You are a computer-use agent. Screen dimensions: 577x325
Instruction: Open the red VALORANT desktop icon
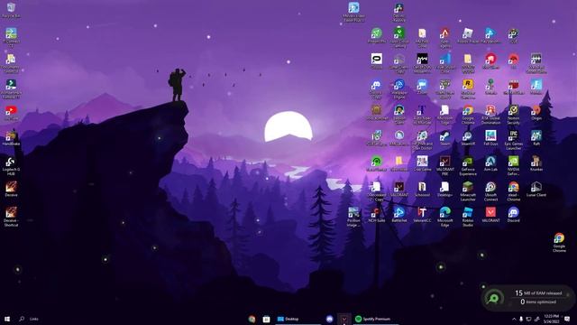point(490,215)
